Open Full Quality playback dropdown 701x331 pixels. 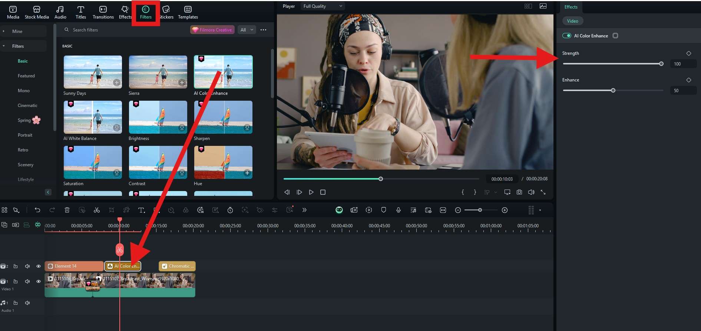coord(323,6)
